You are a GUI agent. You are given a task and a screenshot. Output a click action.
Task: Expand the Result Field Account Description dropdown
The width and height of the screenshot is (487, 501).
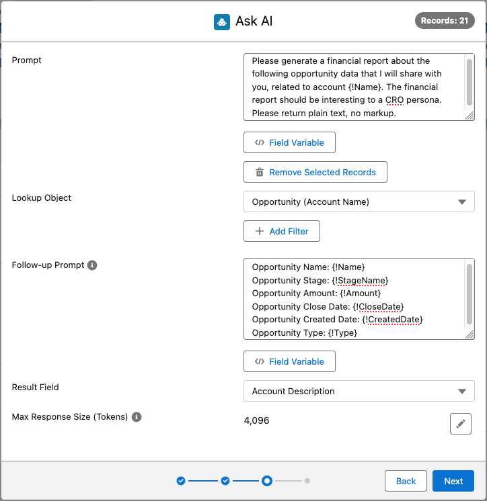tap(359, 391)
